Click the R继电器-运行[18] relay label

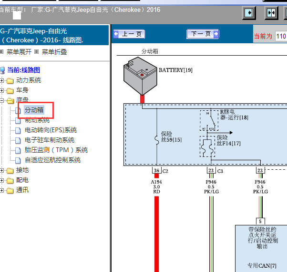[x=234, y=115]
